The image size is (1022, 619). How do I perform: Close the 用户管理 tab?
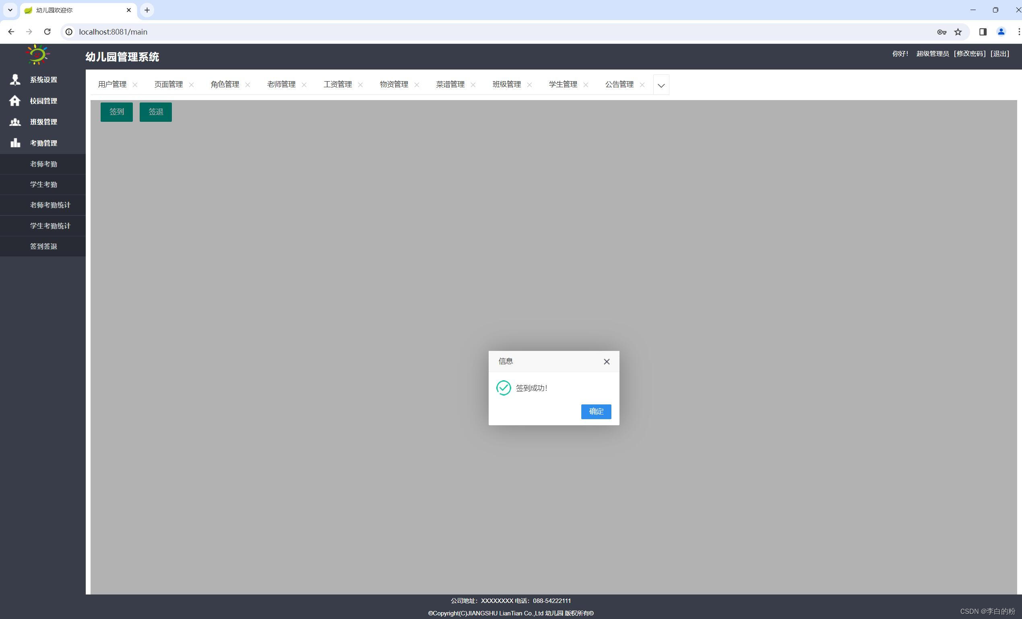pyautogui.click(x=135, y=85)
